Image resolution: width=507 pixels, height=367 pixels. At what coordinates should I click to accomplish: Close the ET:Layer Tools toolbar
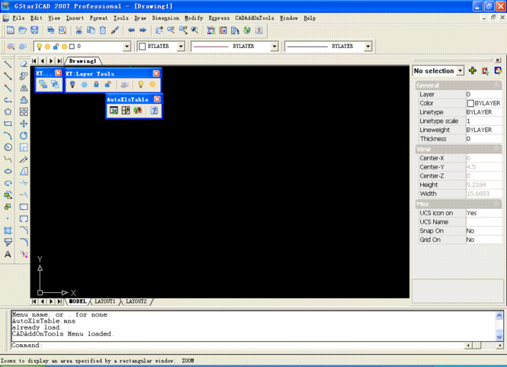156,74
